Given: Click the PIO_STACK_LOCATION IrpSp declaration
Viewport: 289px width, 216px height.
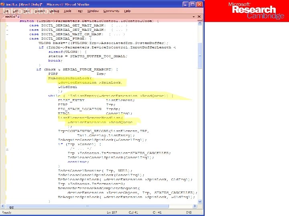Looking at the screenshot, I should pyautogui.click(x=89, y=109).
